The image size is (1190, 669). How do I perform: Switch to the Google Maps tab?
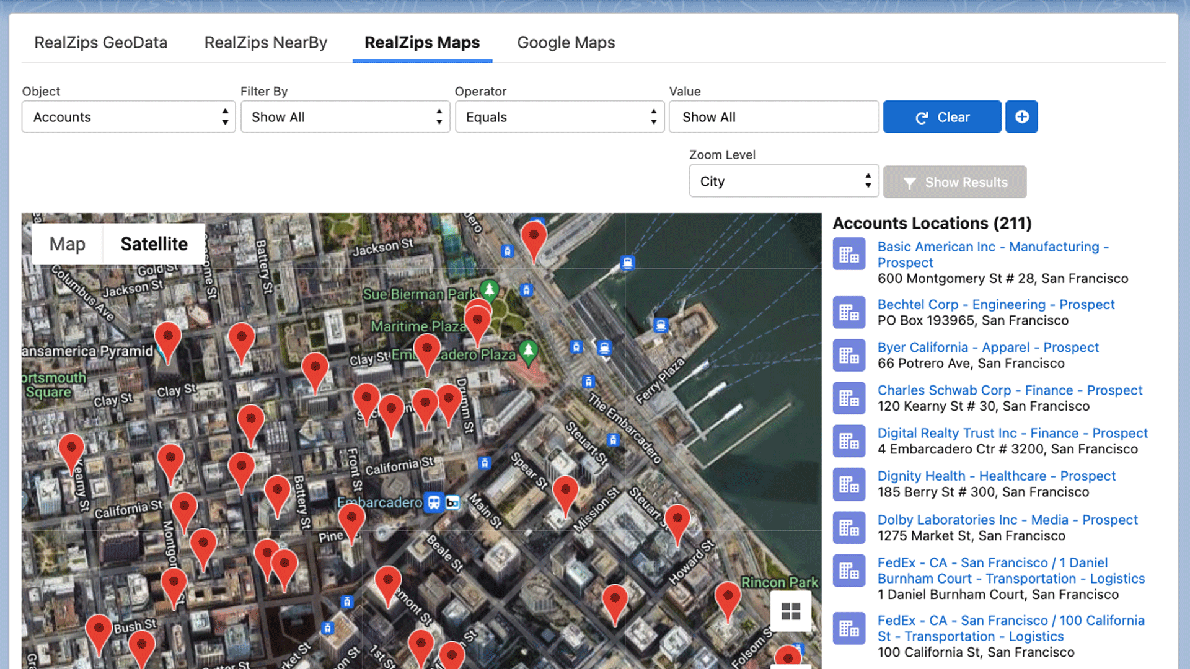coord(566,42)
